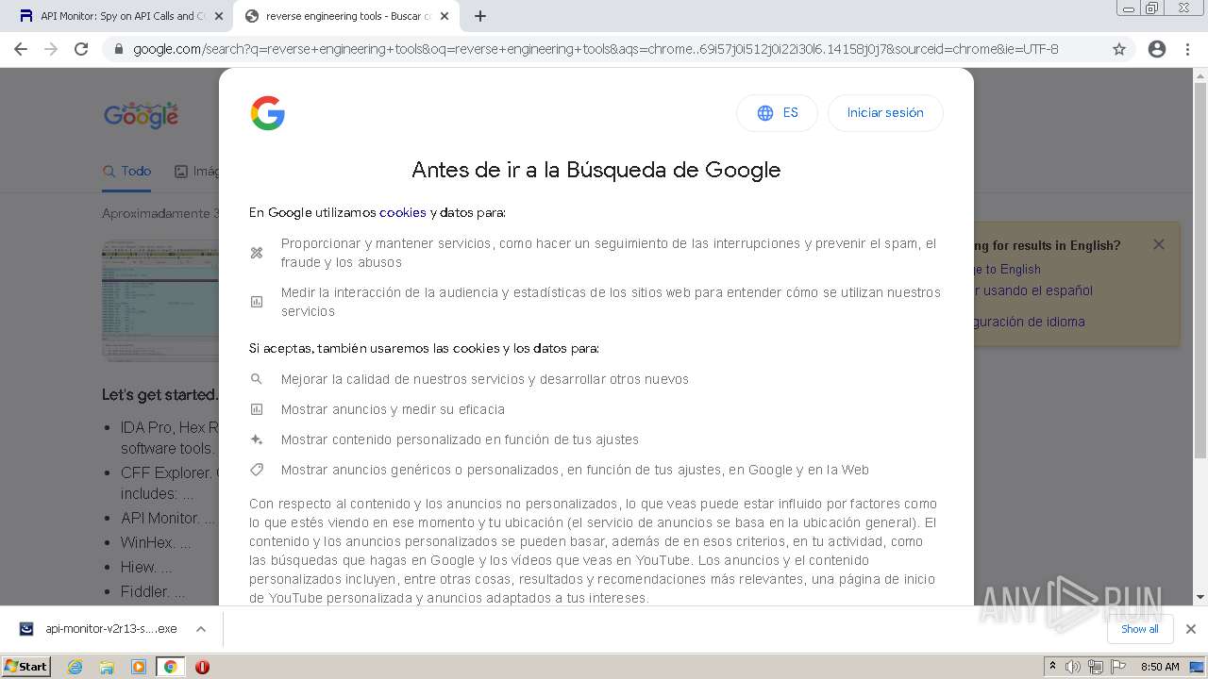The image size is (1208, 679).
Task: Open the volume tray icon
Action: (1073, 667)
